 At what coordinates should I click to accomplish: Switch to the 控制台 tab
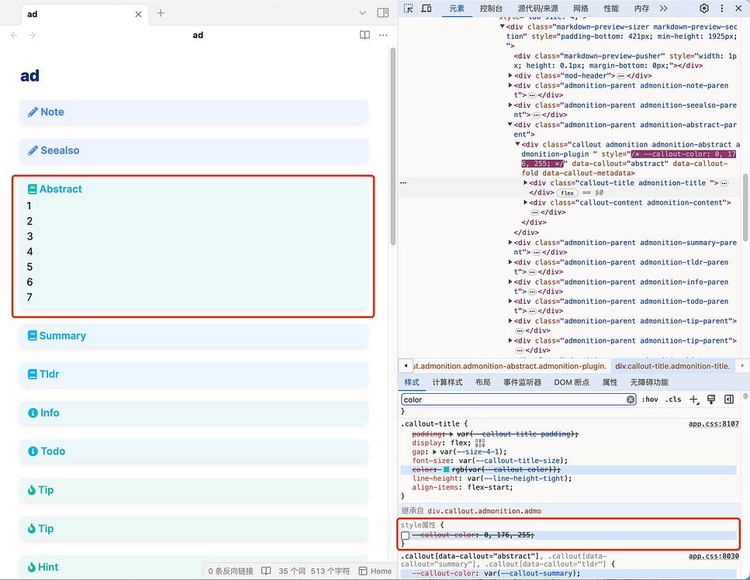click(491, 9)
